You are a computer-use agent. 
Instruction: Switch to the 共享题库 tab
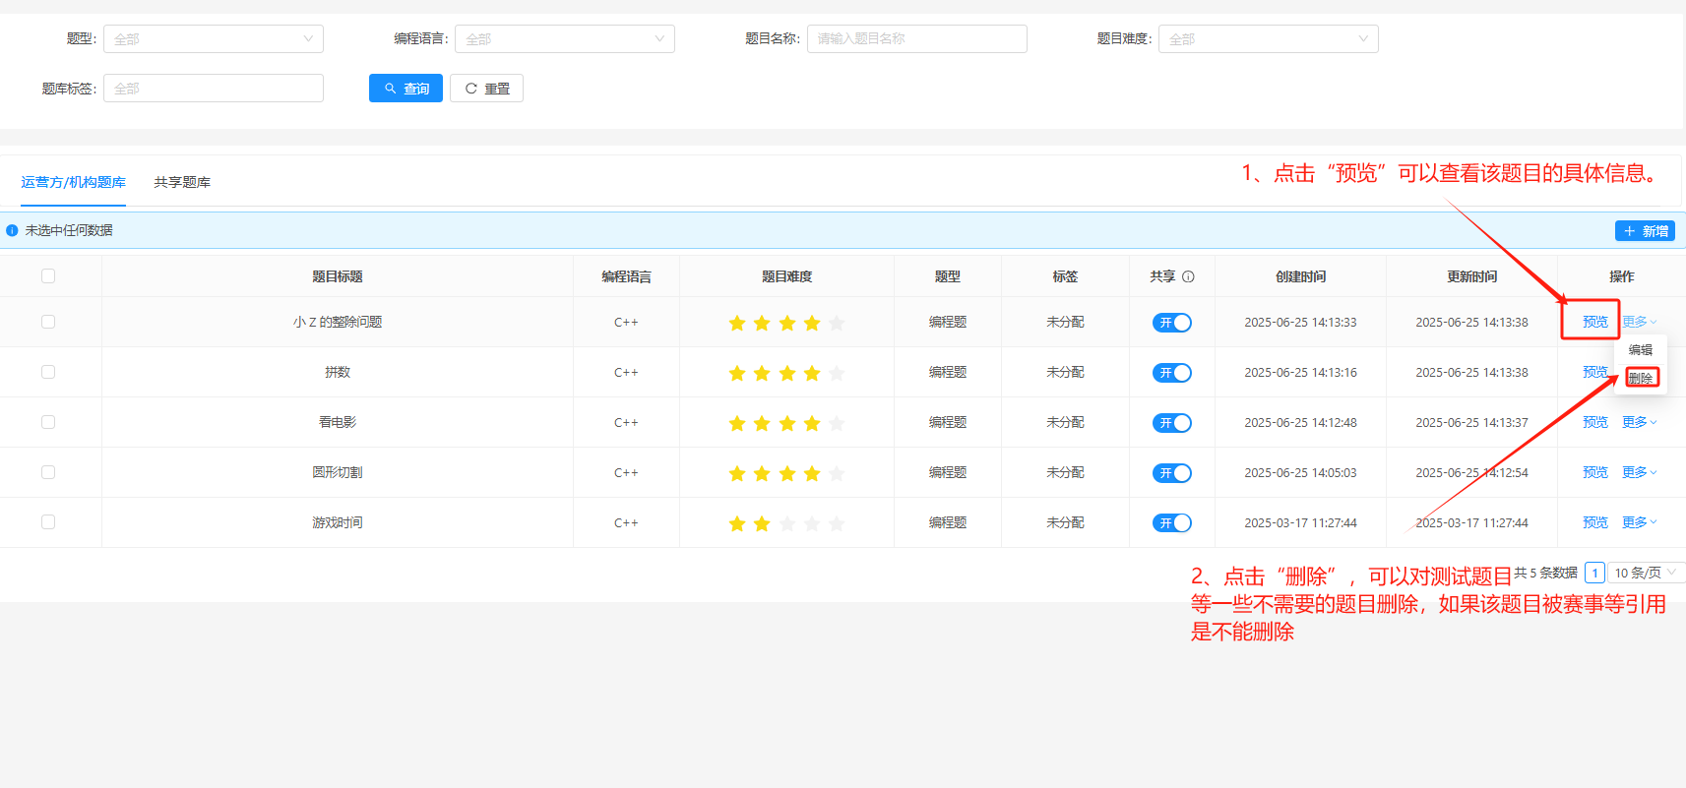point(182,182)
